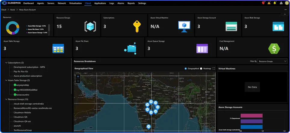
Task: Zoom in the map with plus button
Action: (x=78, y=76)
